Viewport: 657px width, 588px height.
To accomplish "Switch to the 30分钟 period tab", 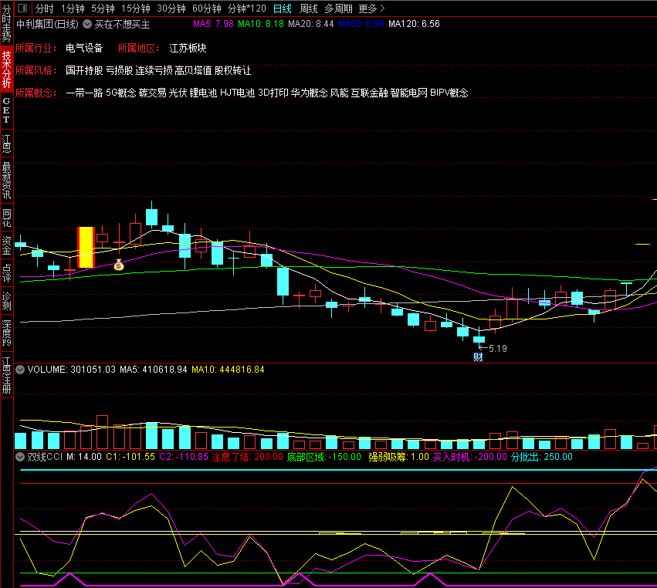I will click(x=171, y=8).
